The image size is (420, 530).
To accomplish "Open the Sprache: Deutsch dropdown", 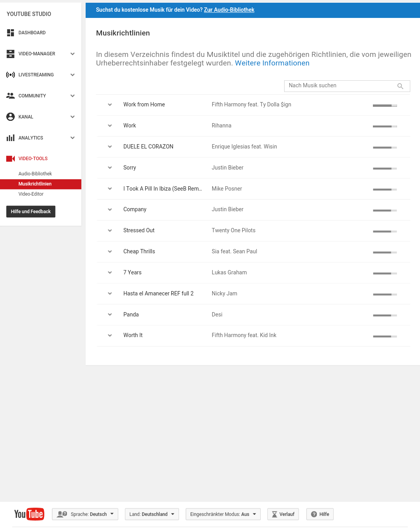I will tap(85, 514).
